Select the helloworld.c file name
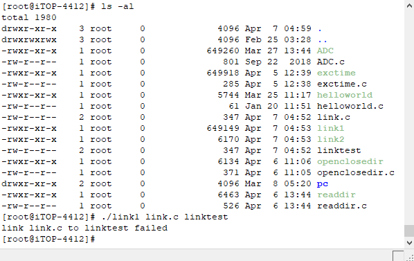 pyautogui.click(x=350, y=106)
